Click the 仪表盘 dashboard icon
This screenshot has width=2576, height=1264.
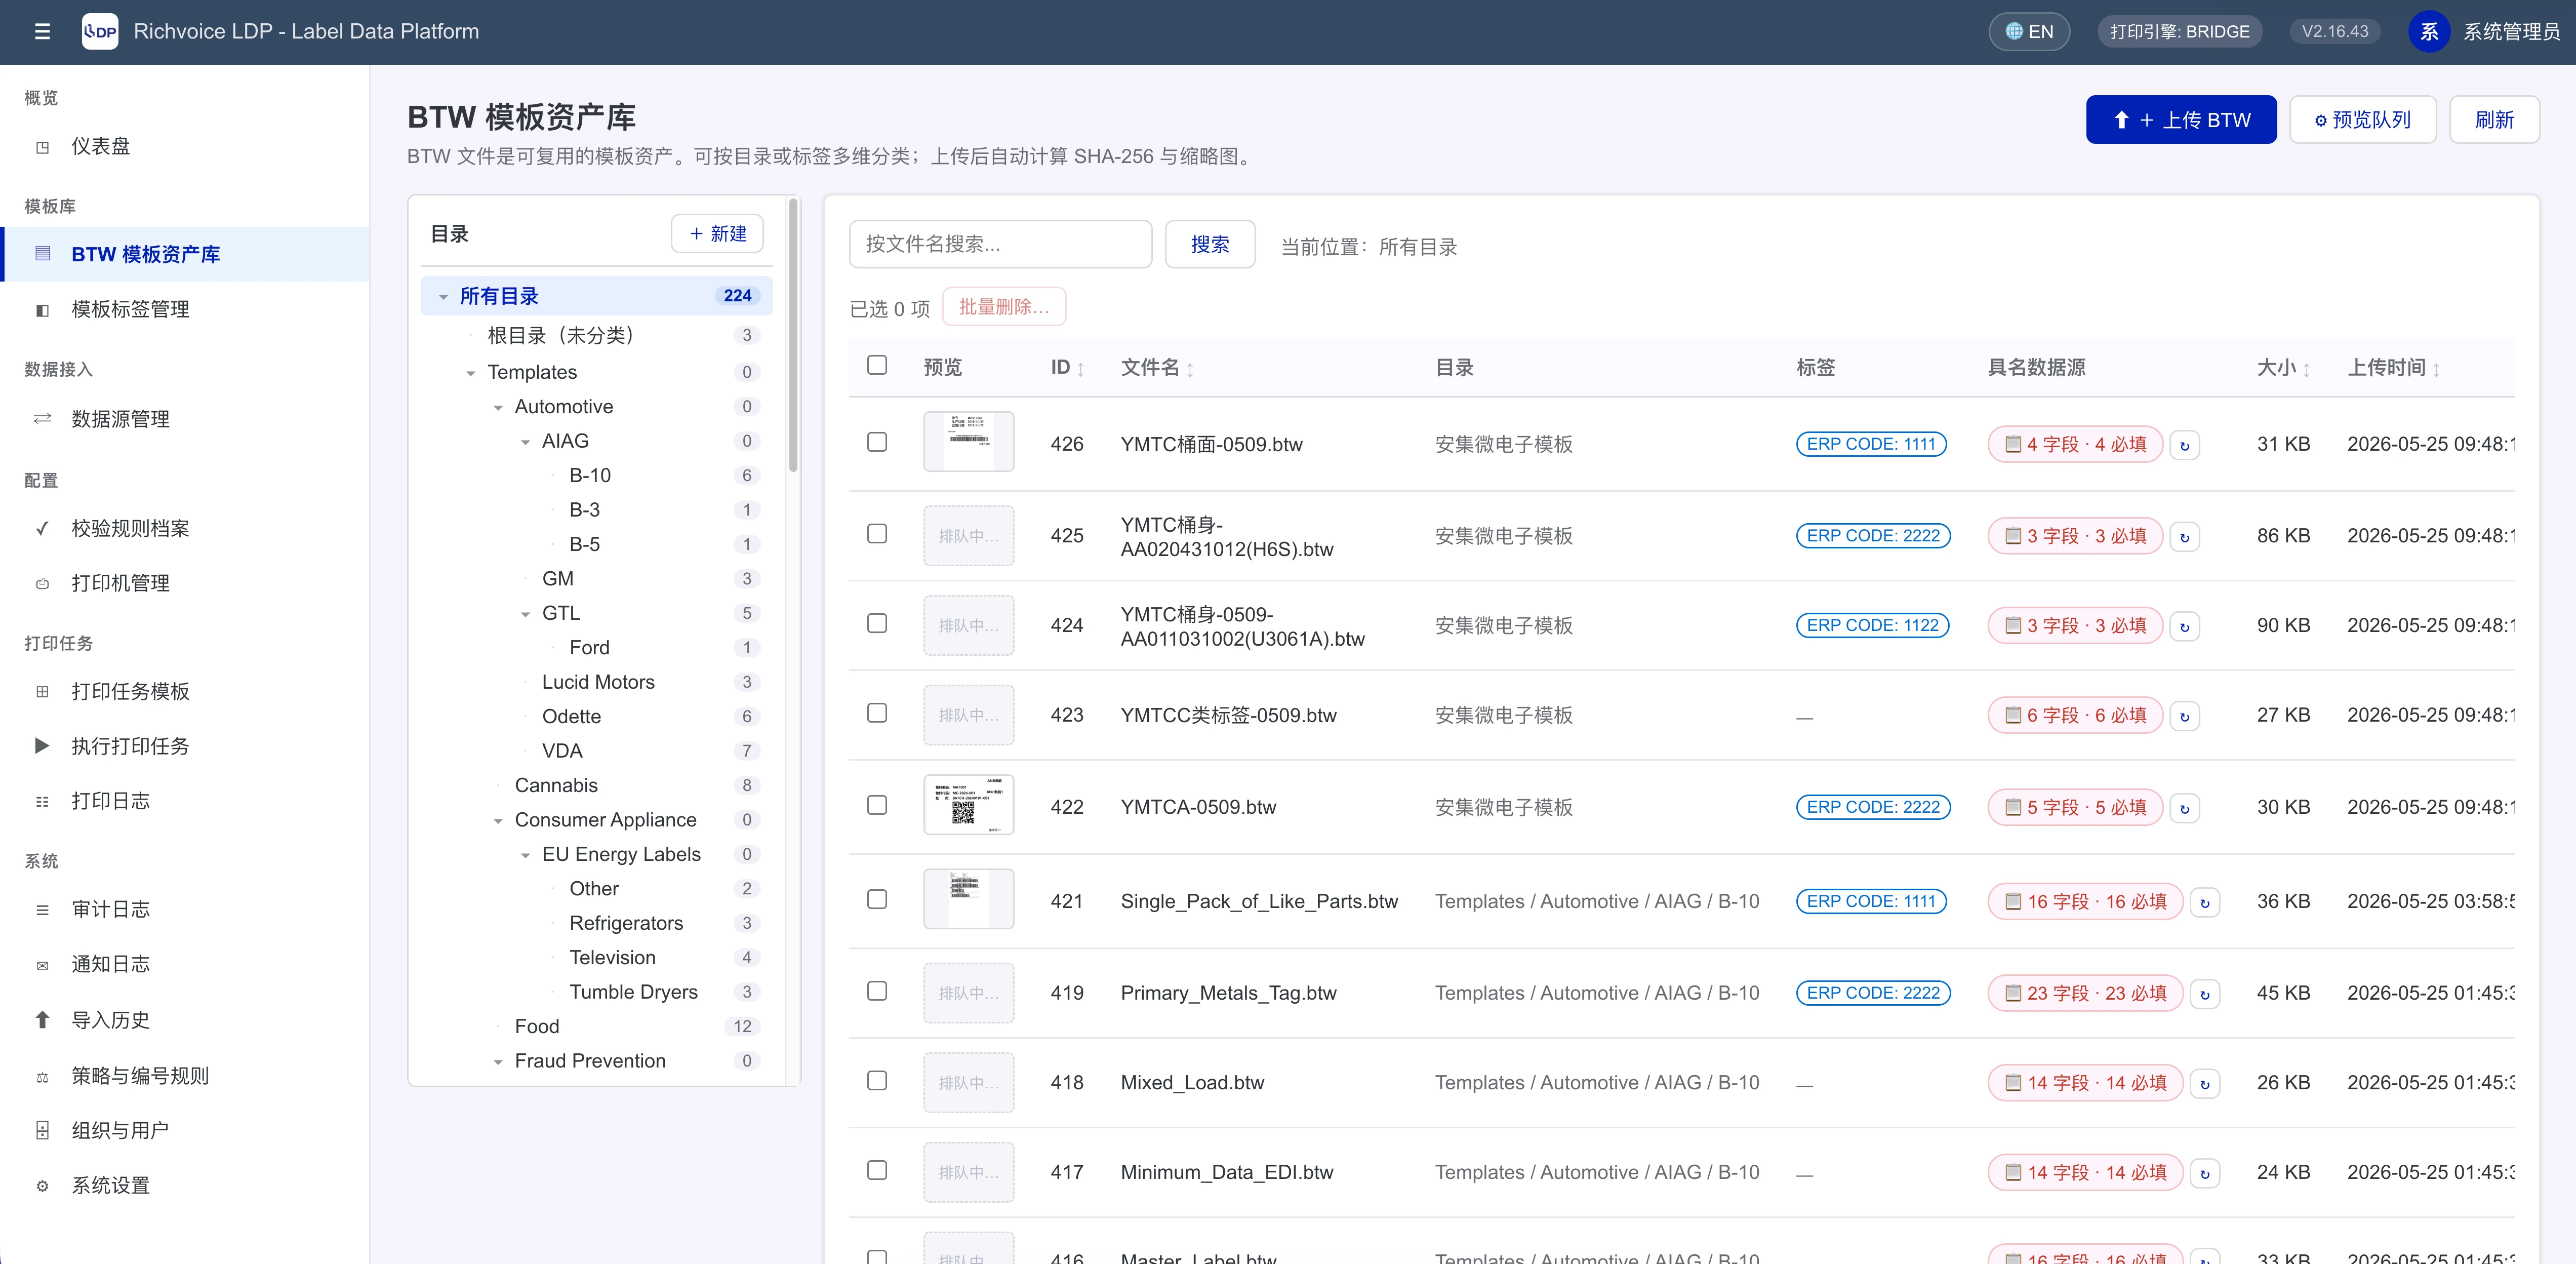pyautogui.click(x=42, y=147)
